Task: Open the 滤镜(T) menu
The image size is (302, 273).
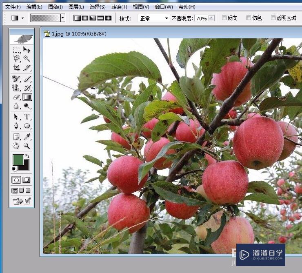Action: tap(119, 7)
